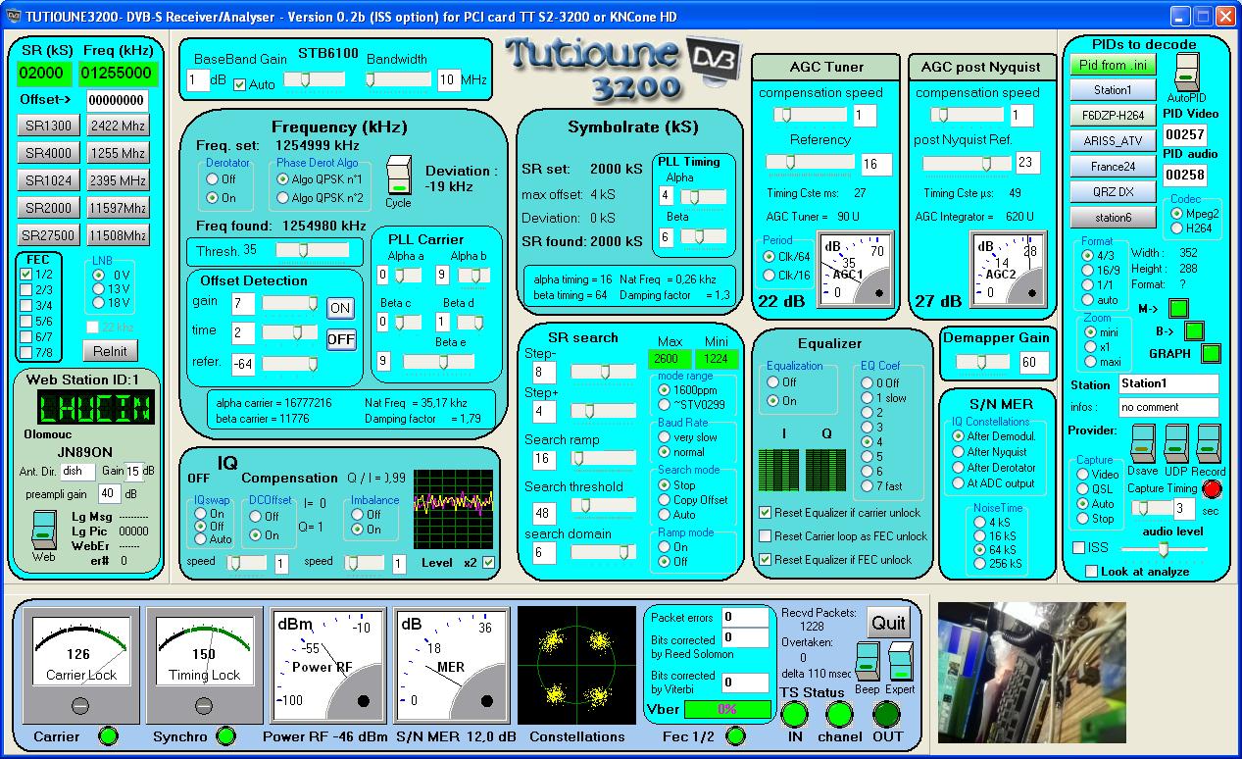Turn Offset Detection OFF
The width and height of the screenshot is (1242, 759).
pos(340,339)
